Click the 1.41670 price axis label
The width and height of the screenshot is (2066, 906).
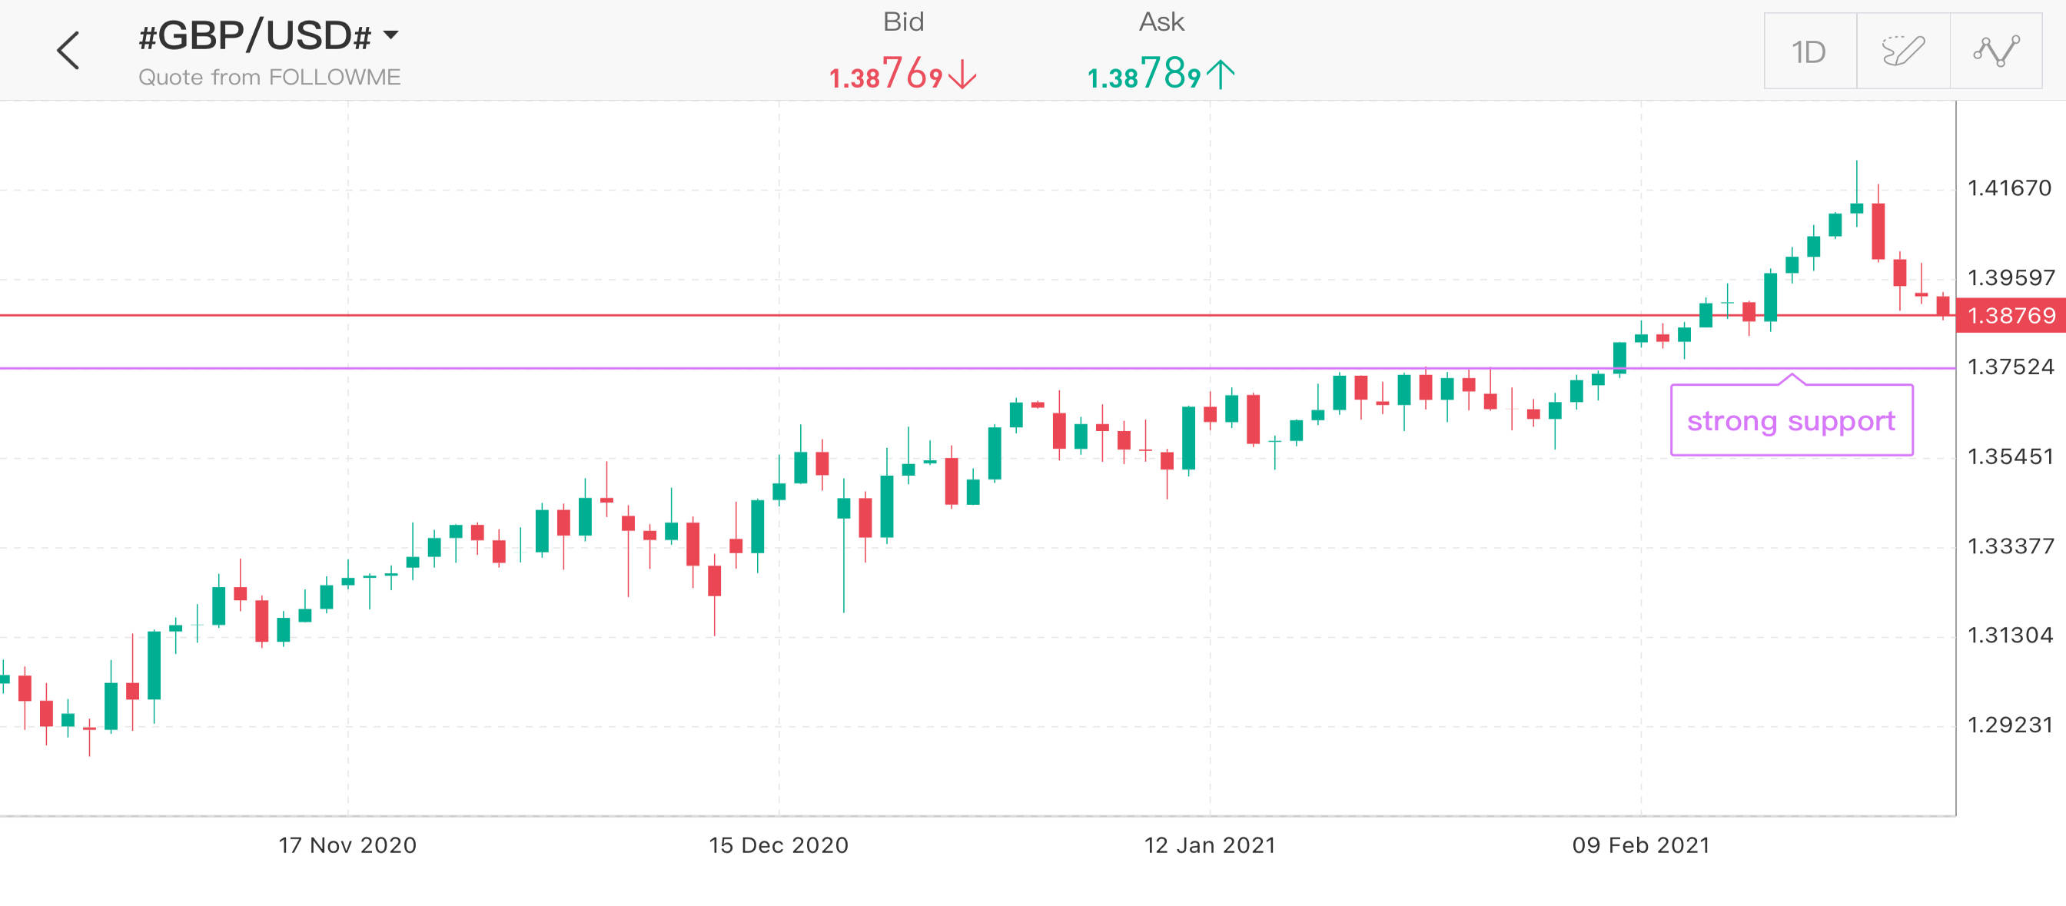pos(2009,188)
